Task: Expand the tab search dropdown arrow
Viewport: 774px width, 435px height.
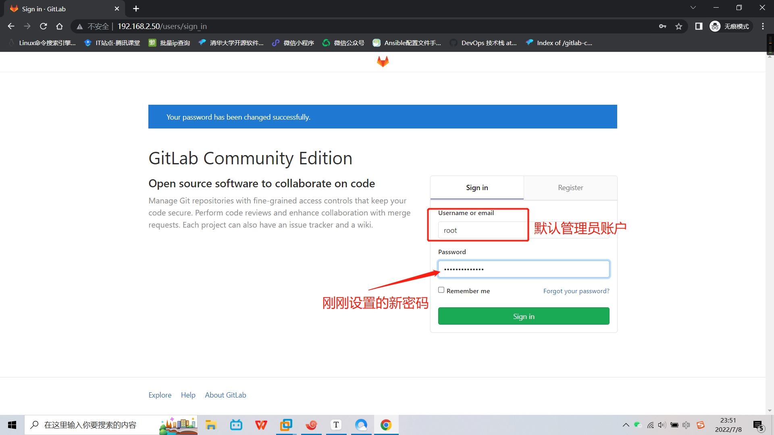Action: coord(693,8)
